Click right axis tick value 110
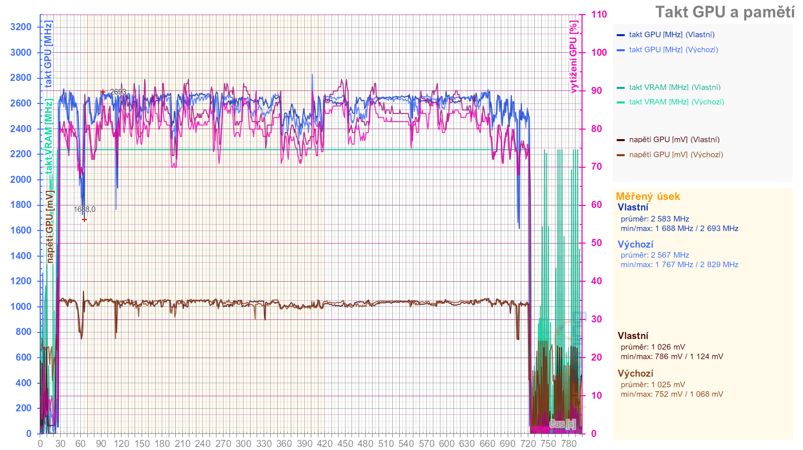Viewport: 803px width, 450px height. [x=599, y=15]
